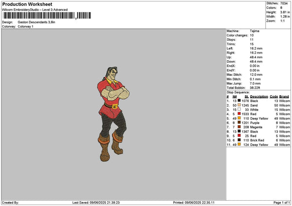Click the Stop Sequence heading

pos(238,92)
